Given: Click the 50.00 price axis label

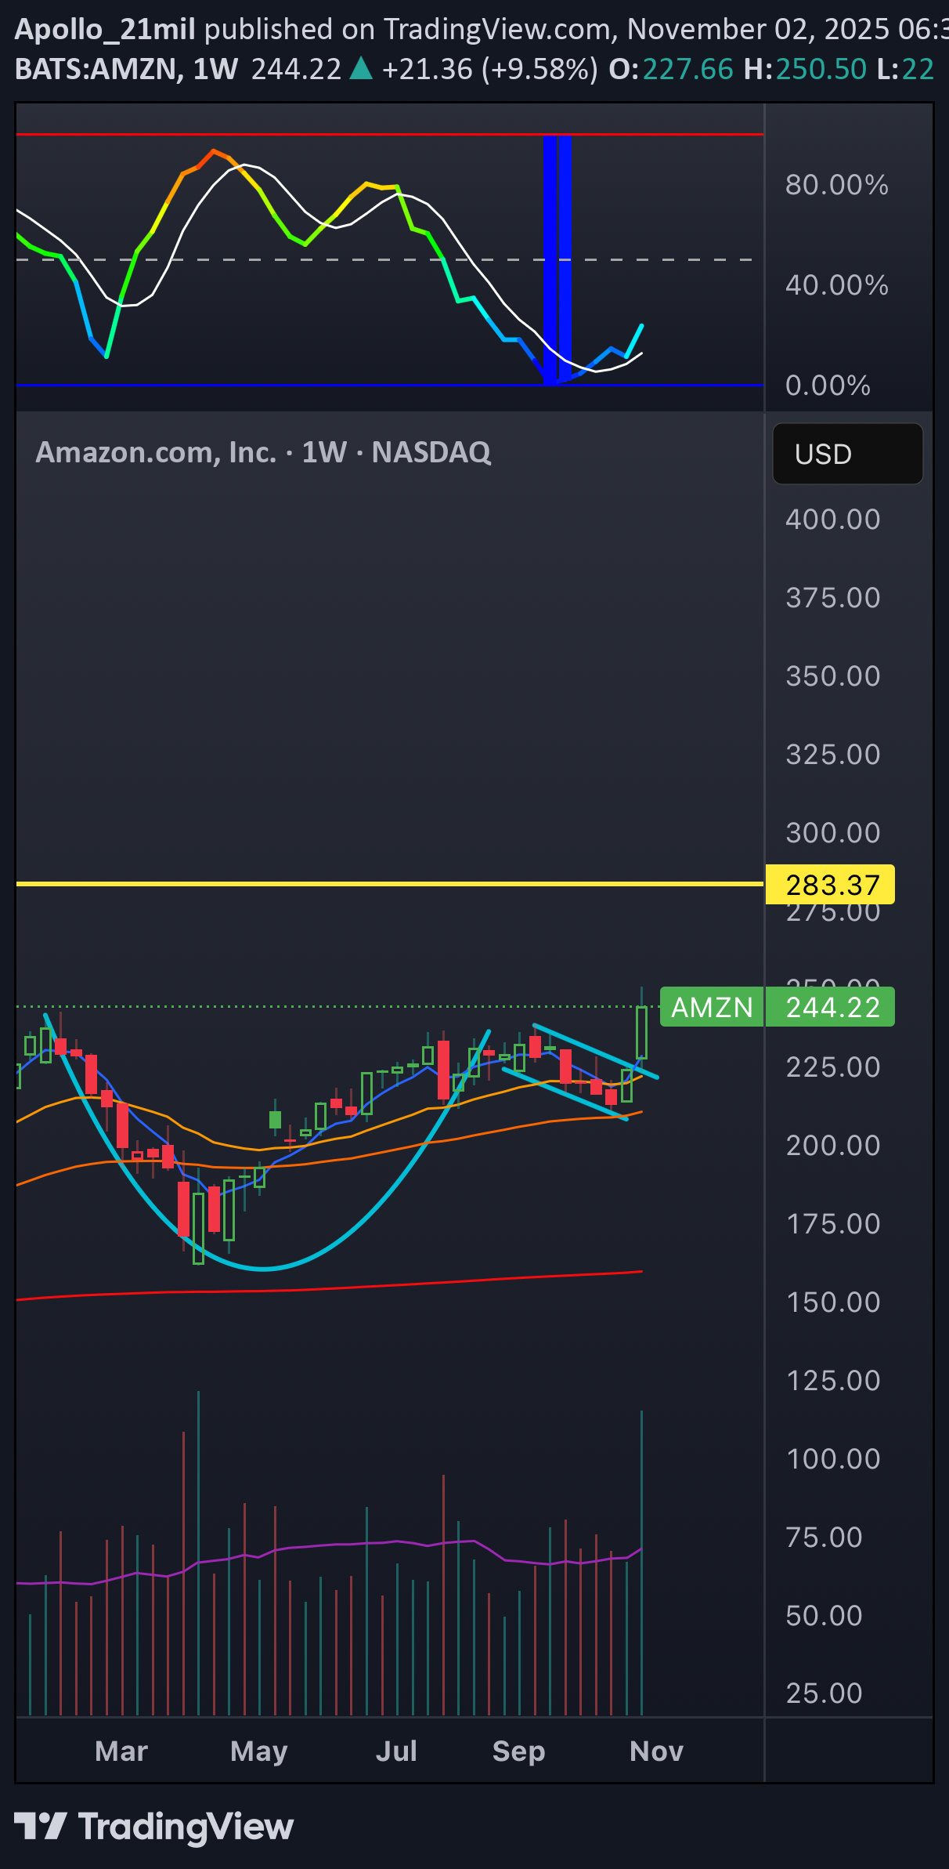Looking at the screenshot, I should click(x=824, y=1616).
